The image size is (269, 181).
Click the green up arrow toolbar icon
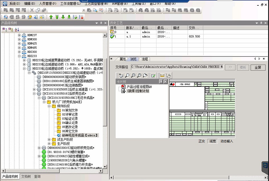51,17
